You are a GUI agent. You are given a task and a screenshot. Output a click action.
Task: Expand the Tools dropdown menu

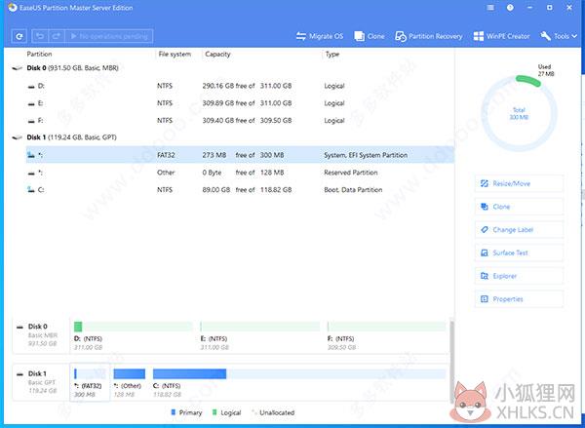tap(559, 36)
